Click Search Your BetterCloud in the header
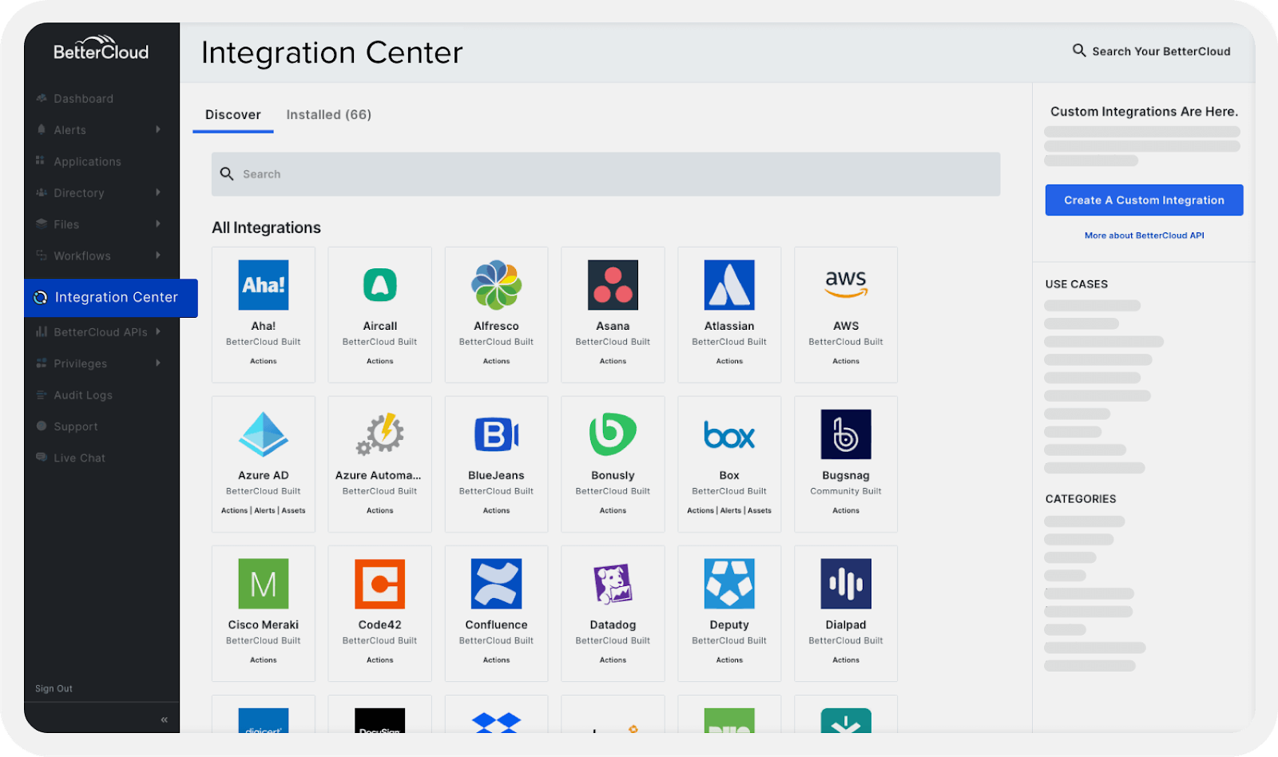This screenshot has height=757, width=1278. tap(1161, 51)
